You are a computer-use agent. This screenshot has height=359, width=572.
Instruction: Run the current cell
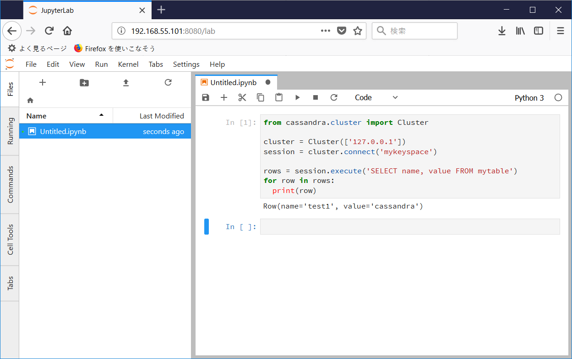click(297, 97)
